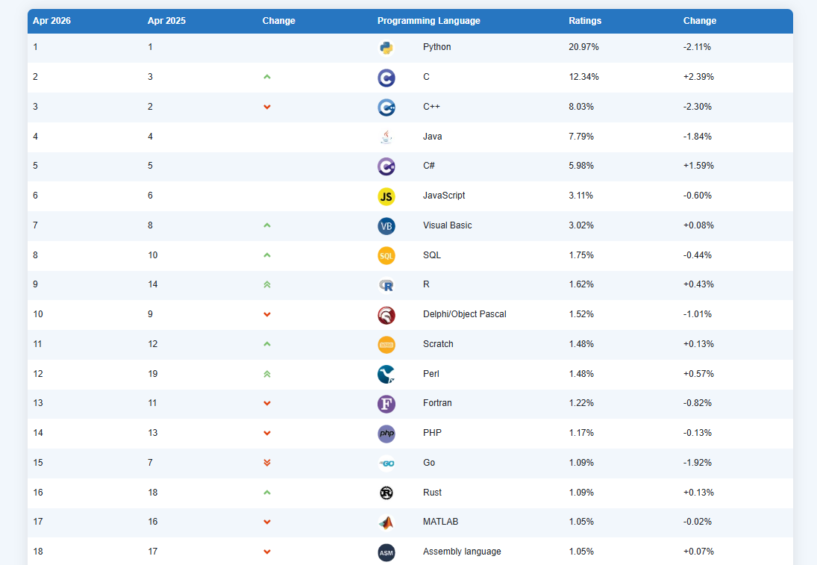Image resolution: width=817 pixels, height=565 pixels.
Task: Click the green up arrow beside SQL
Action: tap(266, 255)
